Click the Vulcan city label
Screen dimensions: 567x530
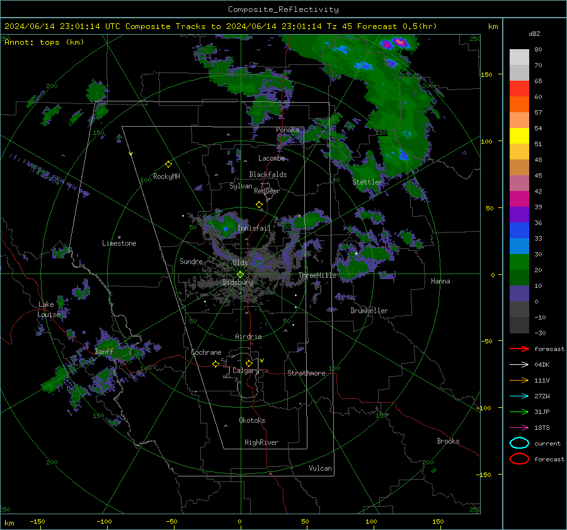pos(320,468)
